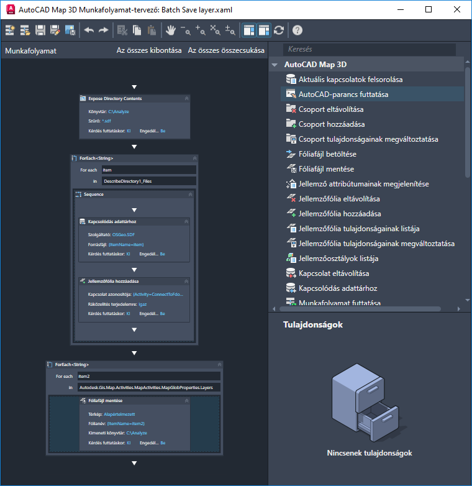The width and height of the screenshot is (472, 486).
Task: Click the C:\Analyze output directory link
Action: point(137,433)
